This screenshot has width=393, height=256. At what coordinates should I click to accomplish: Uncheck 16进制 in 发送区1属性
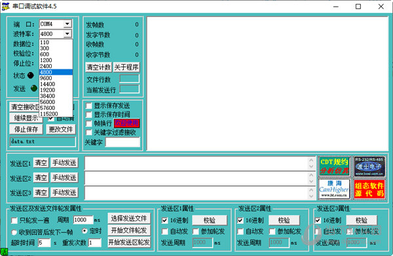point(164,221)
